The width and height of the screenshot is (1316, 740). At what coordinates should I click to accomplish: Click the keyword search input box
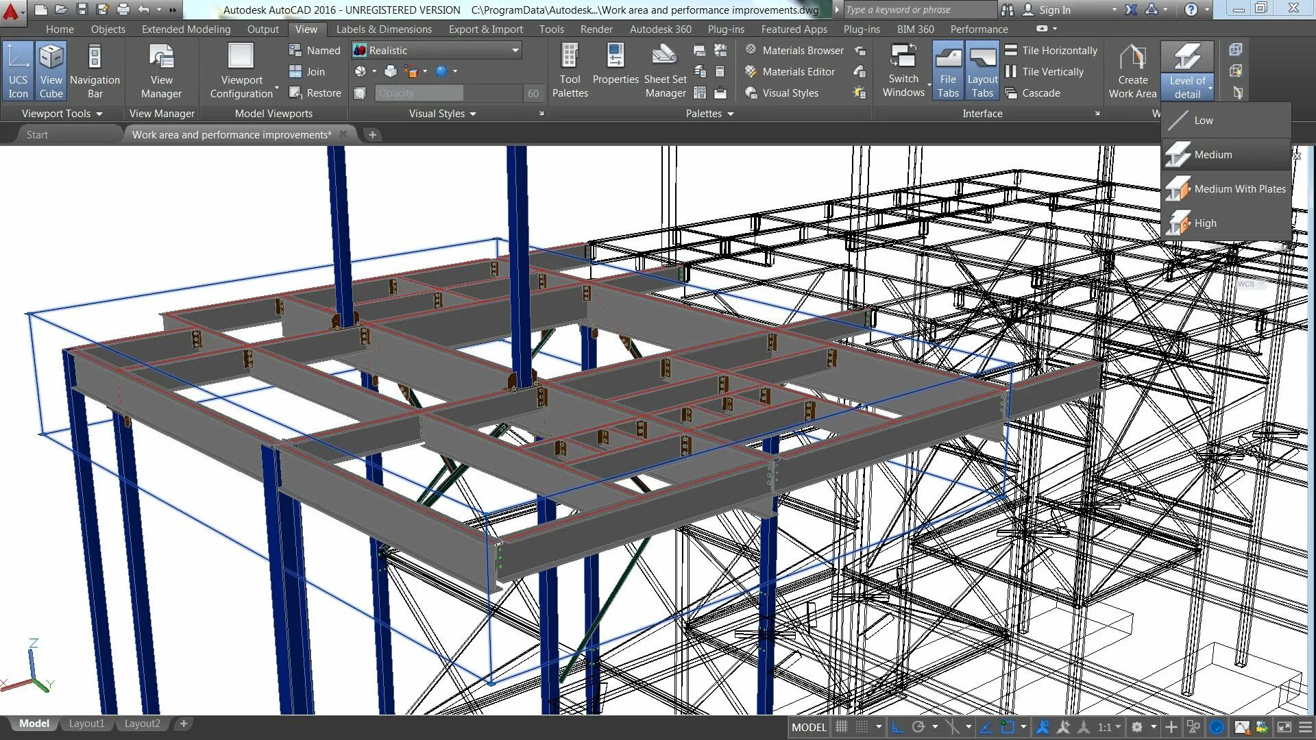point(917,10)
